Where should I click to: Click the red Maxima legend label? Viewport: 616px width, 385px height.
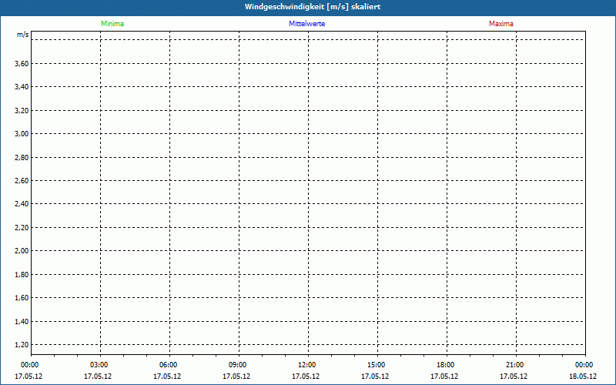coord(501,24)
